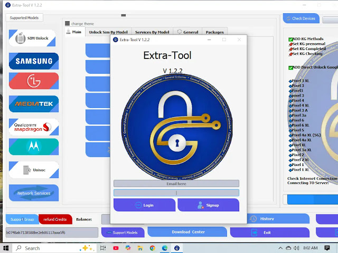
Task: Select Extra-Tool taskbar icon
Action: pyautogui.click(x=177, y=248)
